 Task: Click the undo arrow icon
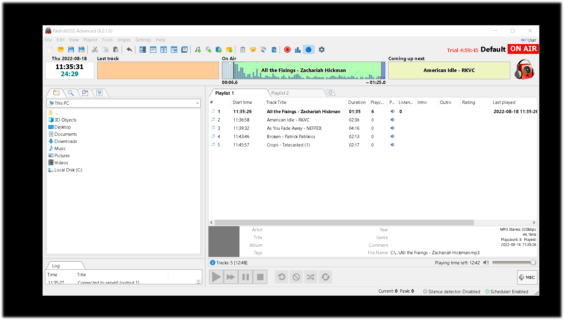click(x=129, y=50)
